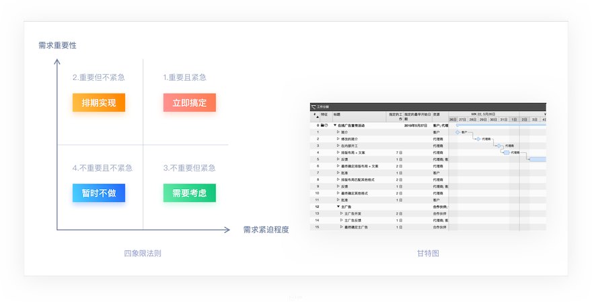Click the 指定的工作 column header
This screenshot has height=302, width=592.
click(396, 116)
